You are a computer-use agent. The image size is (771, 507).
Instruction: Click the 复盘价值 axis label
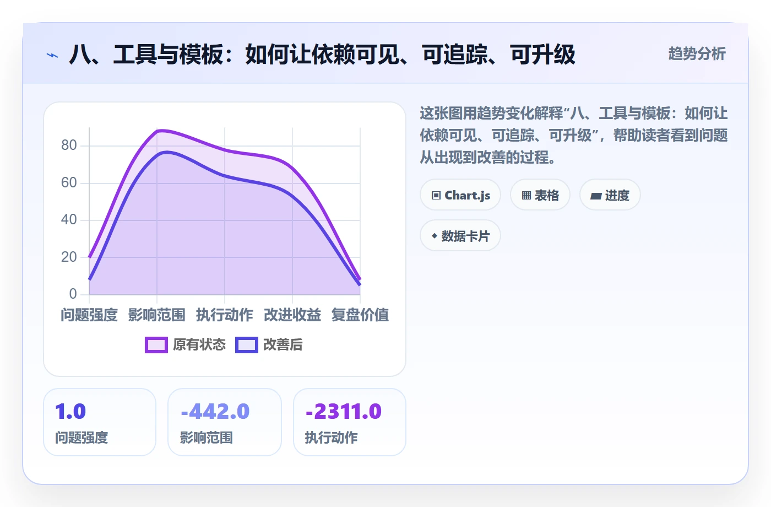[360, 315]
